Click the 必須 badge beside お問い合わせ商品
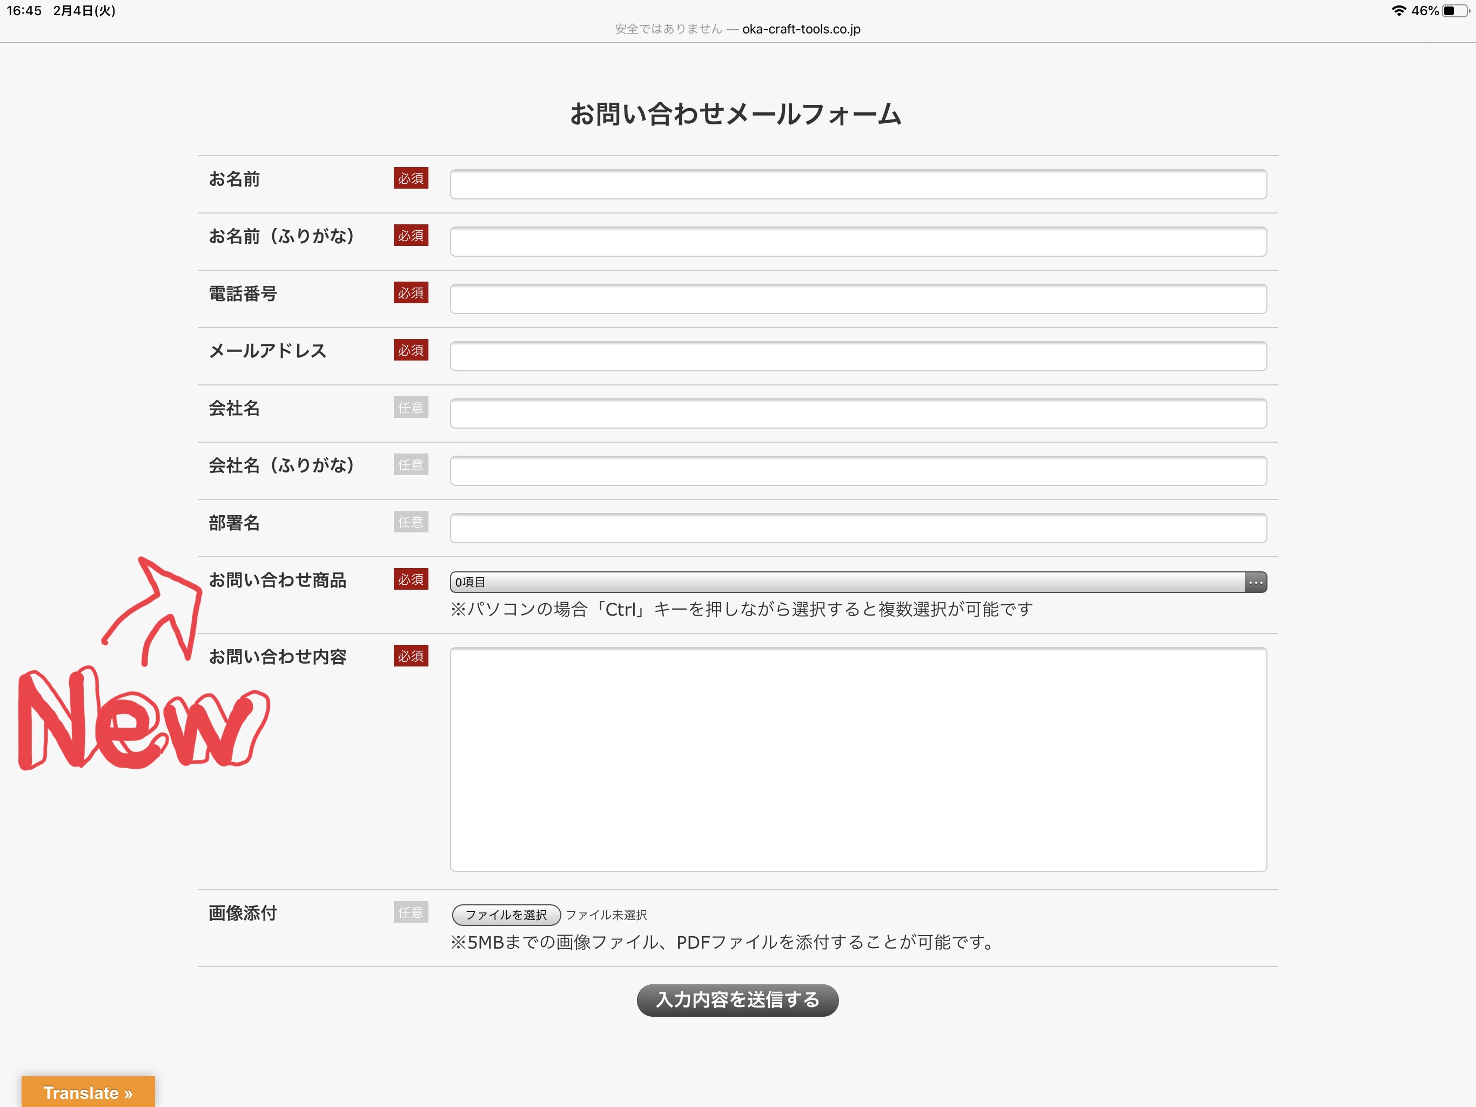 [x=411, y=579]
